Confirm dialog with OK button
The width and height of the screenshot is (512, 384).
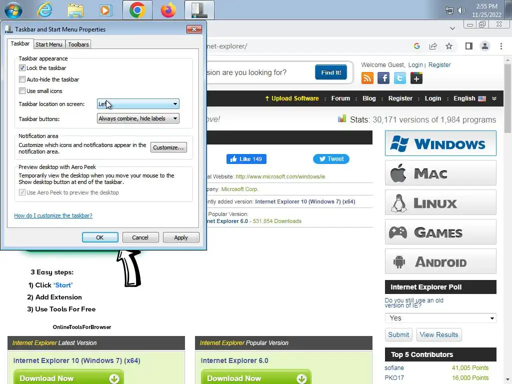point(100,237)
